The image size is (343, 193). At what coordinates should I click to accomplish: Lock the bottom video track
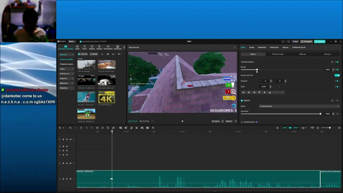point(63,179)
